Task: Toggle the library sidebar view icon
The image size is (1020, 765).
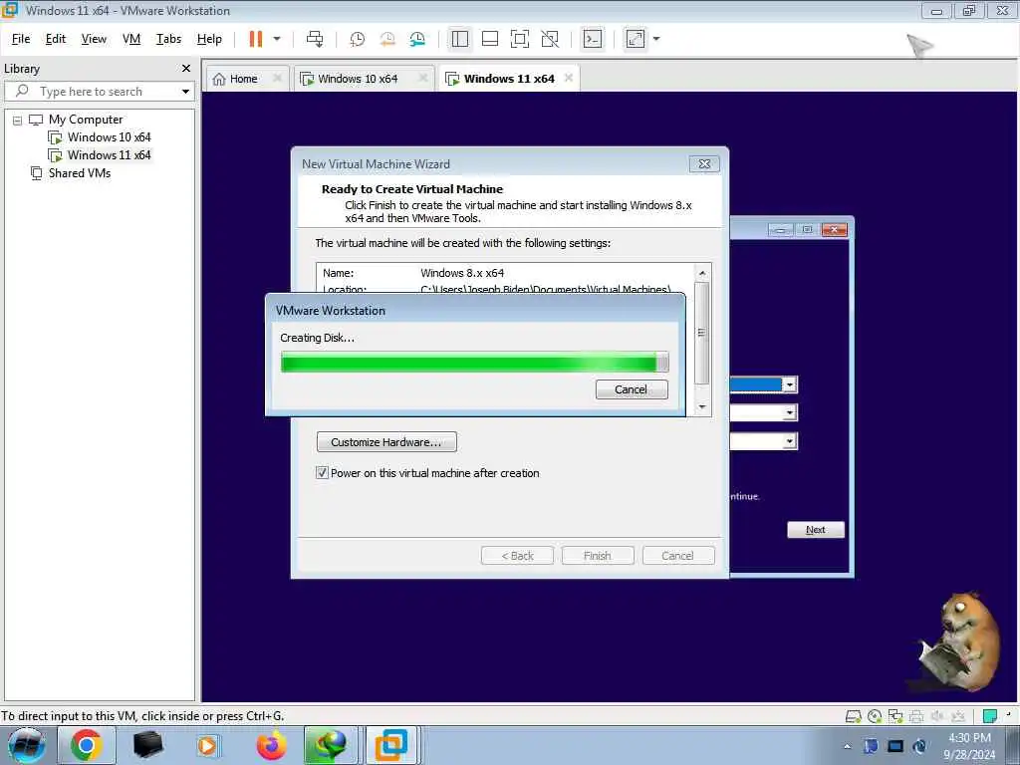Action: 460,39
